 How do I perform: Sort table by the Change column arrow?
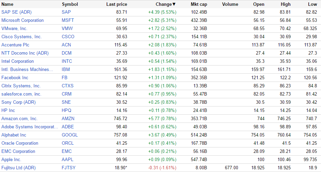coord(174,4)
